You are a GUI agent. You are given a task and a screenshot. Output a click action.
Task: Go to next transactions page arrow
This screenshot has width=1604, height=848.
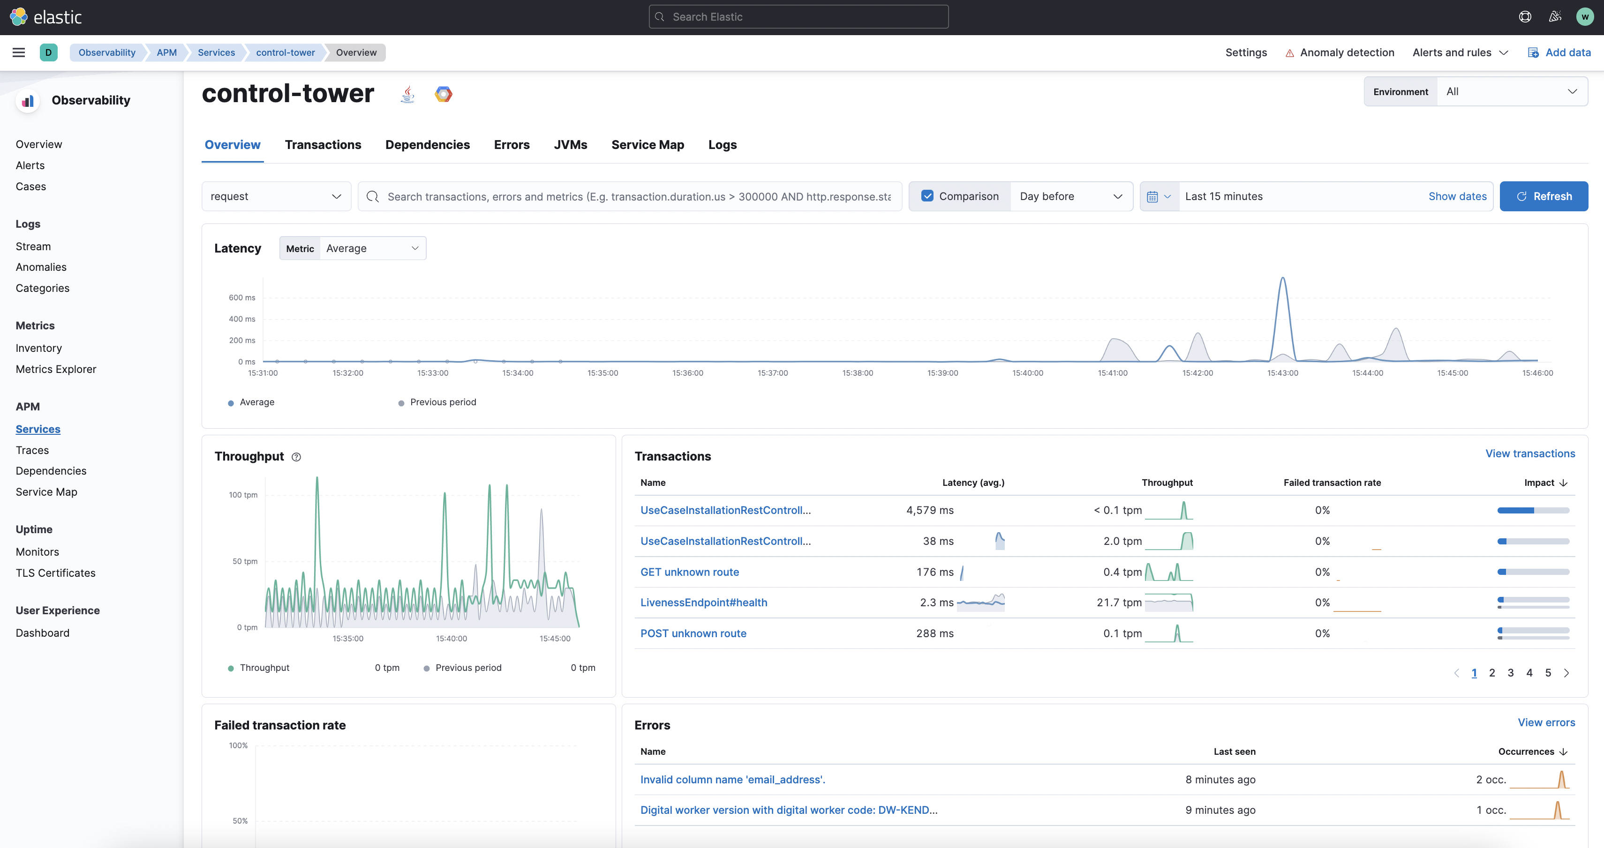click(1566, 673)
